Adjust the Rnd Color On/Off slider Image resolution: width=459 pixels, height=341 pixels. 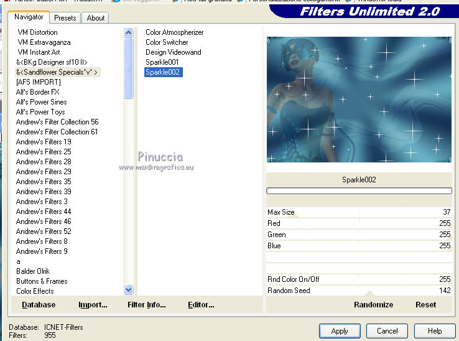tap(359, 279)
